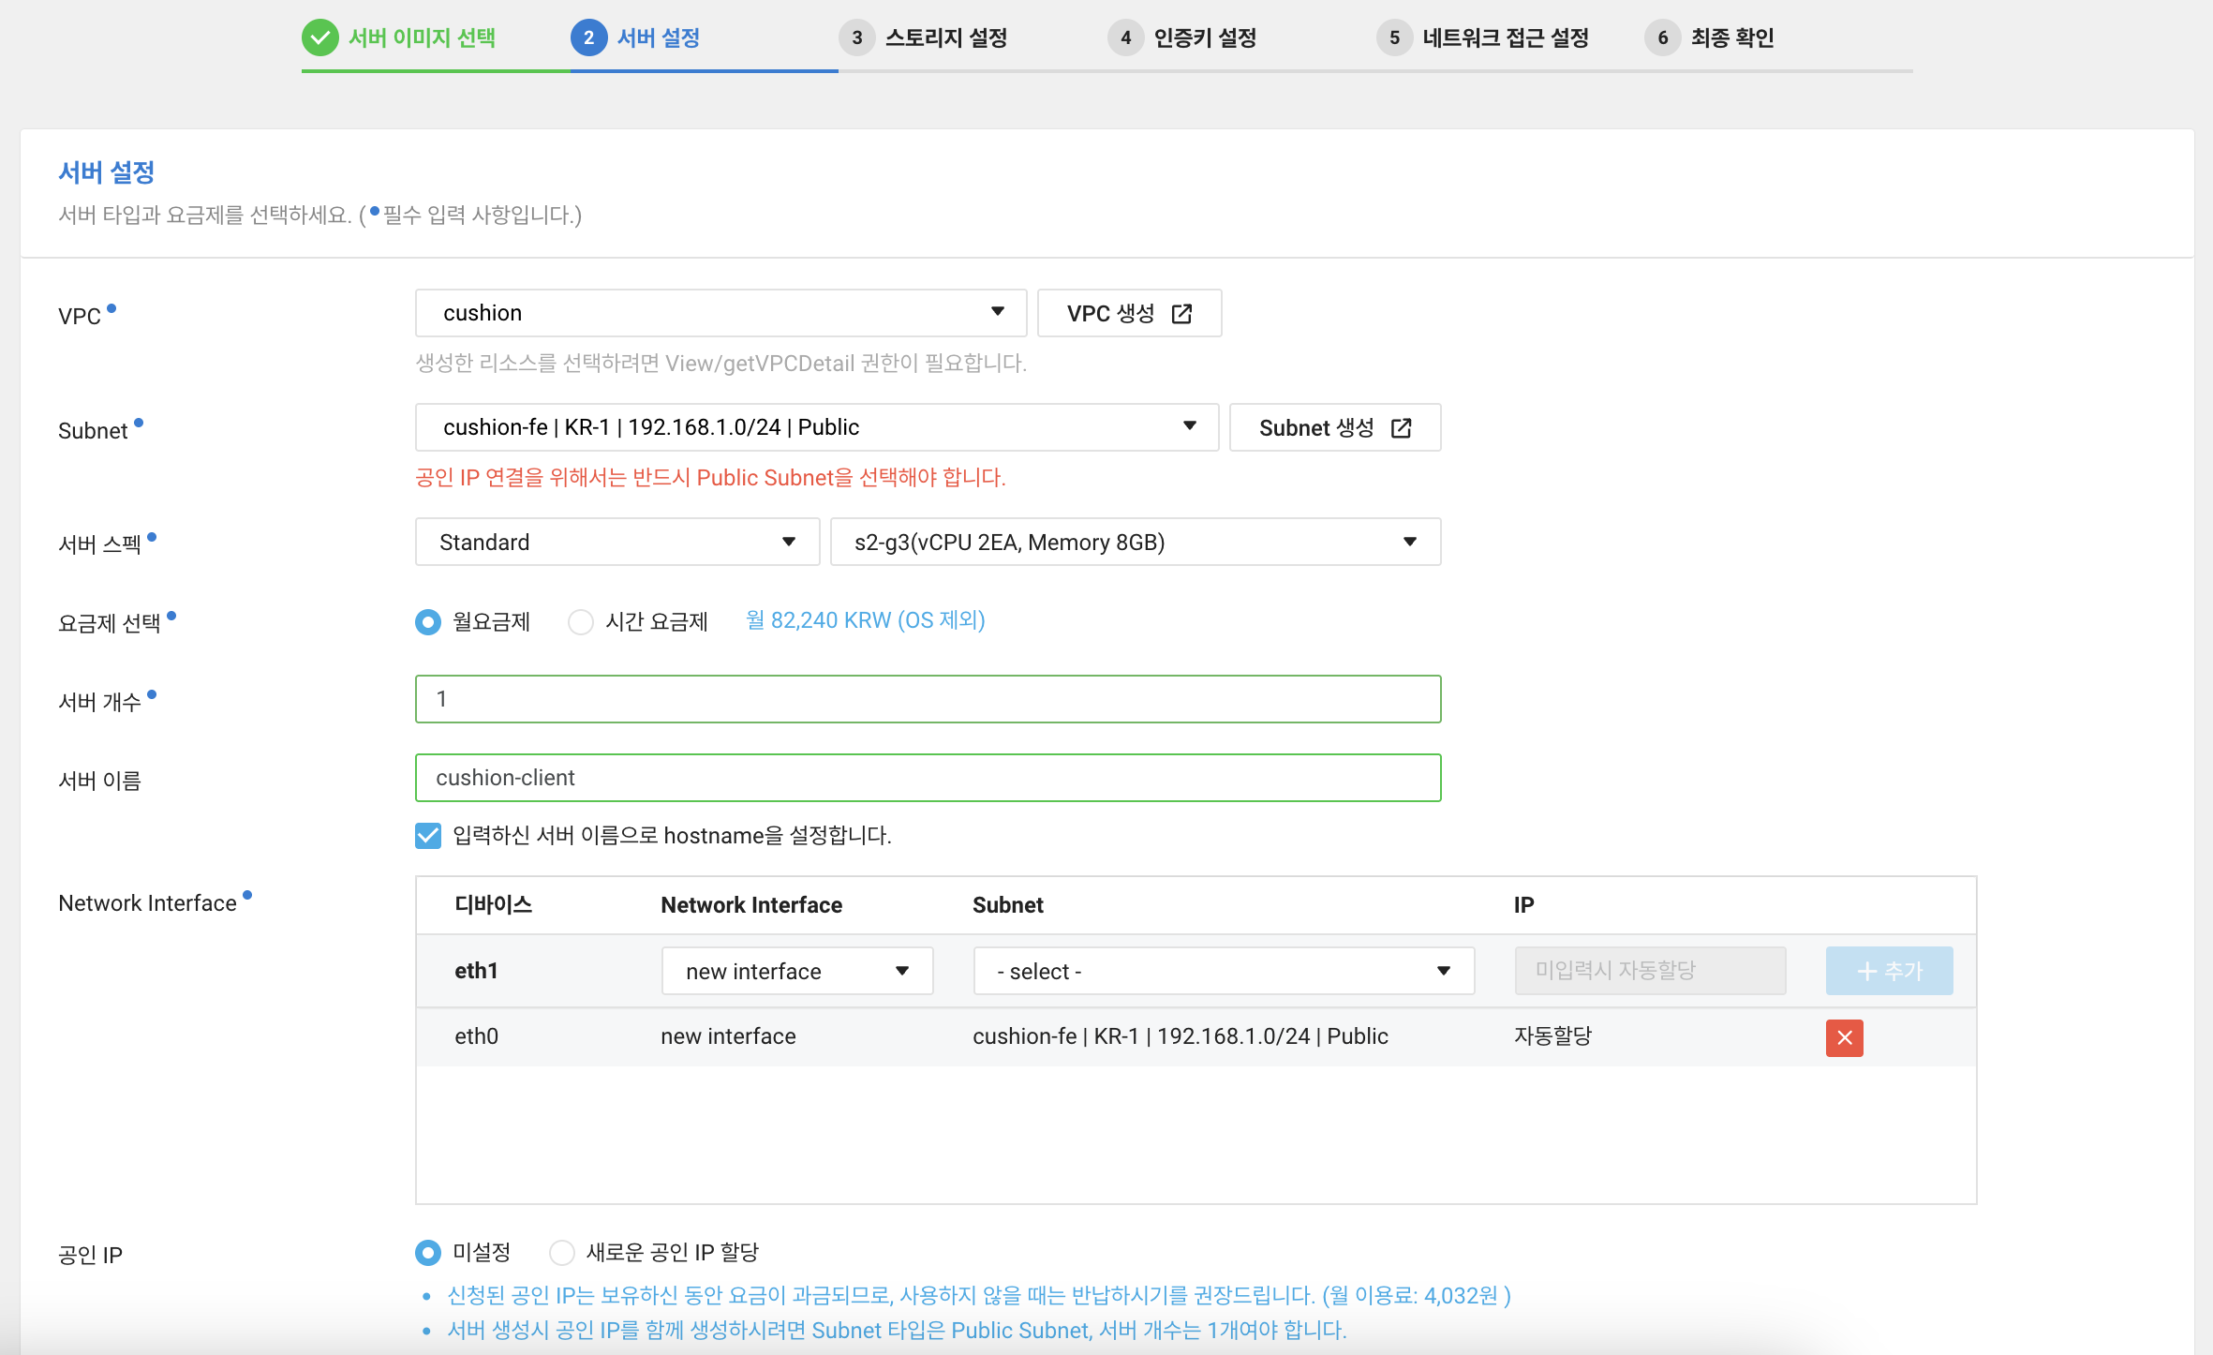The image size is (2213, 1355).
Task: Click the external-link icon on VPC 생성
Action: tap(1181, 314)
